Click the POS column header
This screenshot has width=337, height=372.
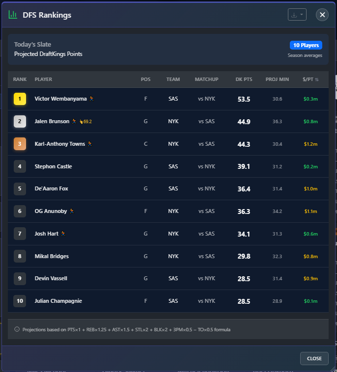(x=145, y=79)
